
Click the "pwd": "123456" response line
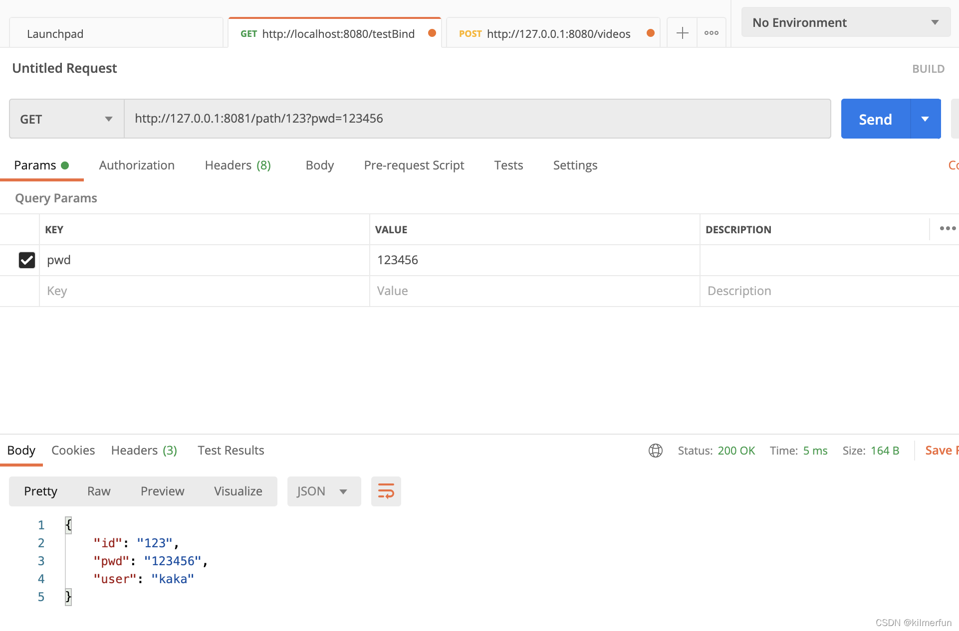pos(150,561)
